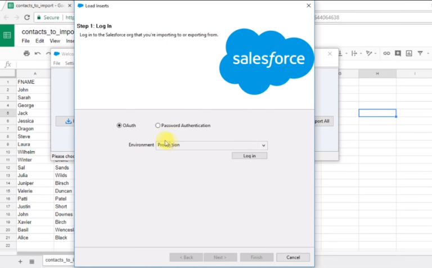The image size is (432, 268).
Task: Open the File menu in Google Sheets
Action: coord(26,41)
